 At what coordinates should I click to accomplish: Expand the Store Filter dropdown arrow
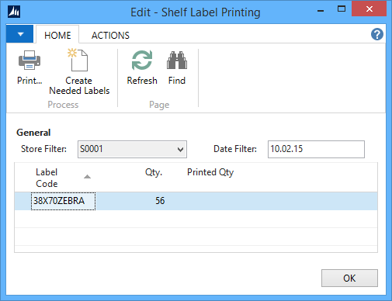pyautogui.click(x=180, y=150)
